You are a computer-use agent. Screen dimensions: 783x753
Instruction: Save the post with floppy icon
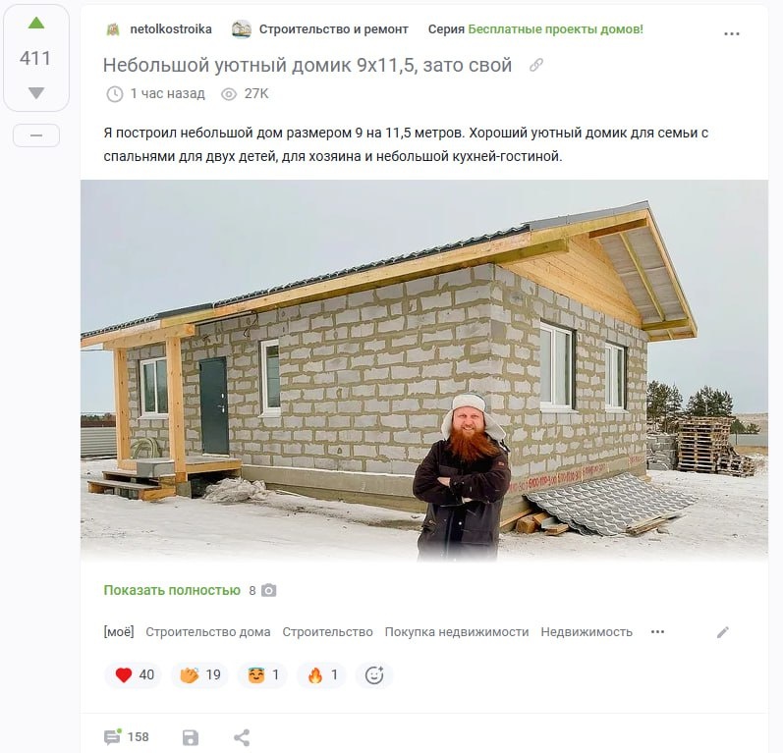coord(191,737)
